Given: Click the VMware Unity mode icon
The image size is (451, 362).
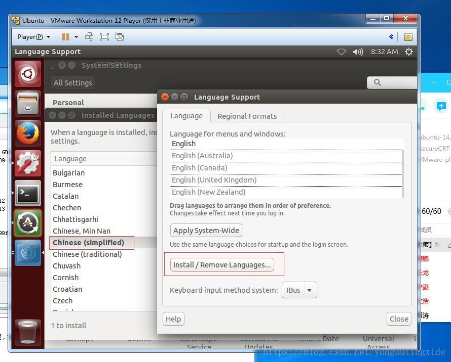Looking at the screenshot, I should (x=120, y=37).
